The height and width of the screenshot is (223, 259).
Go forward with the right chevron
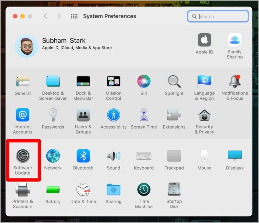click(x=59, y=16)
